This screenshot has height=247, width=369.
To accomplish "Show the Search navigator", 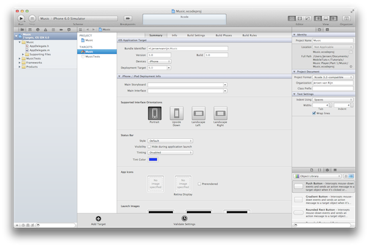I will click(38, 29).
